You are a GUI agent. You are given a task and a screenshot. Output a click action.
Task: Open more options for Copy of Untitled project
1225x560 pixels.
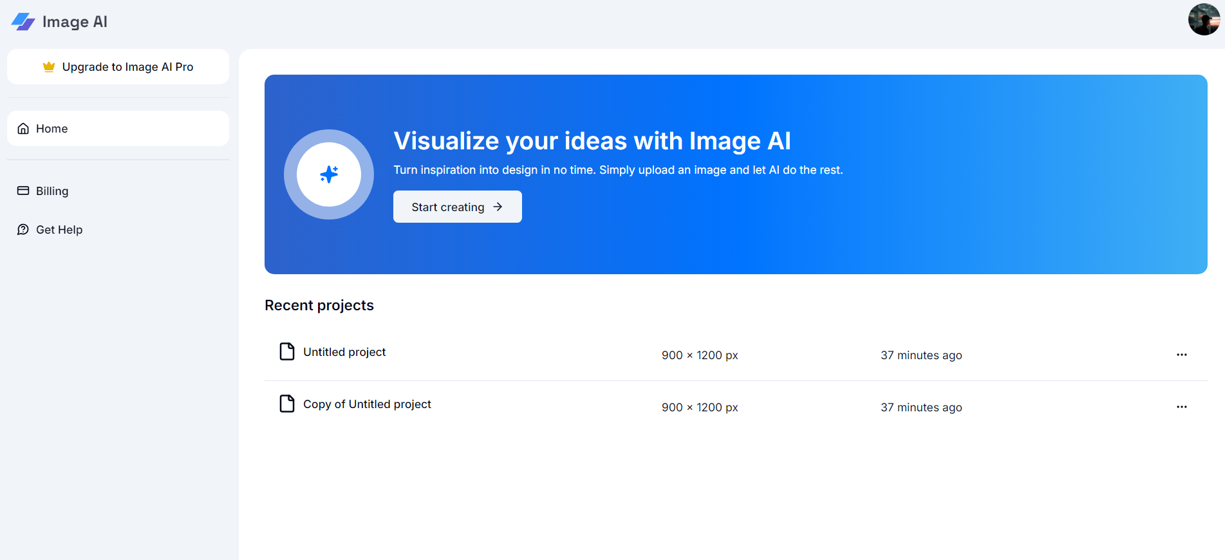click(x=1182, y=407)
